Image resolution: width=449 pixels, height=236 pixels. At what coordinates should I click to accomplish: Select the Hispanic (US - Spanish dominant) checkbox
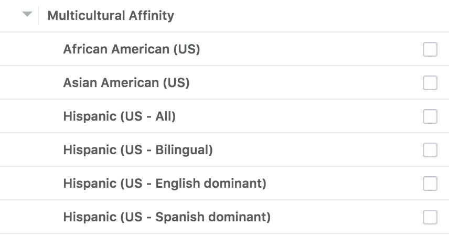click(430, 217)
